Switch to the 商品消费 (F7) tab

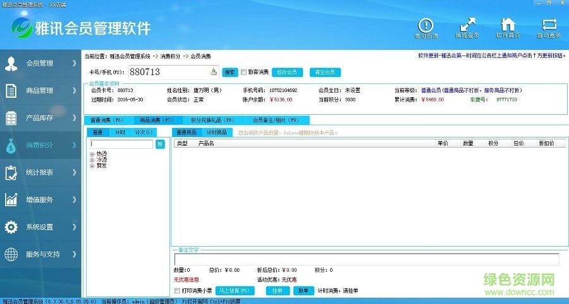pyautogui.click(x=156, y=120)
